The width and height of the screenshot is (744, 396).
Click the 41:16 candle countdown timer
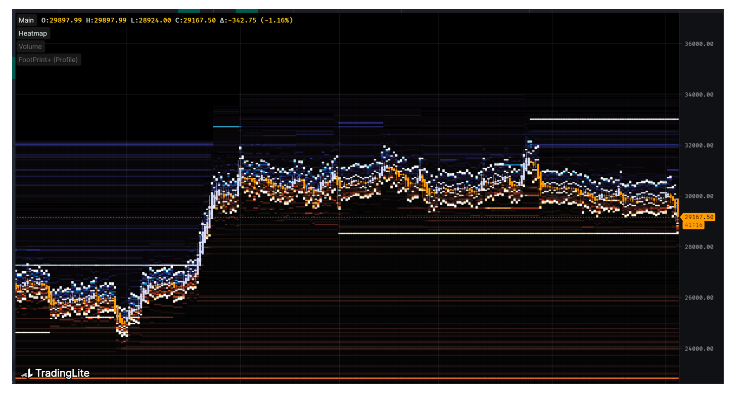pyautogui.click(x=693, y=225)
